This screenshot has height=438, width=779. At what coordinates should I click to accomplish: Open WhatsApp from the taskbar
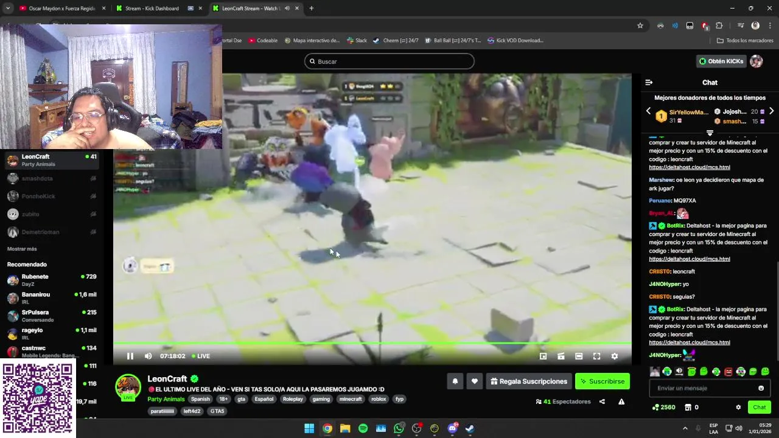click(399, 428)
